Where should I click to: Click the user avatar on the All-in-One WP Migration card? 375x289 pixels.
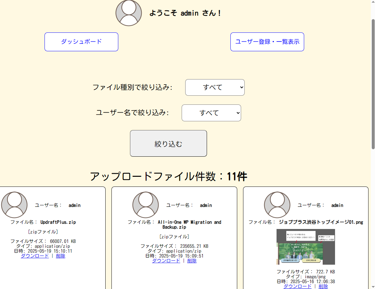146,205
